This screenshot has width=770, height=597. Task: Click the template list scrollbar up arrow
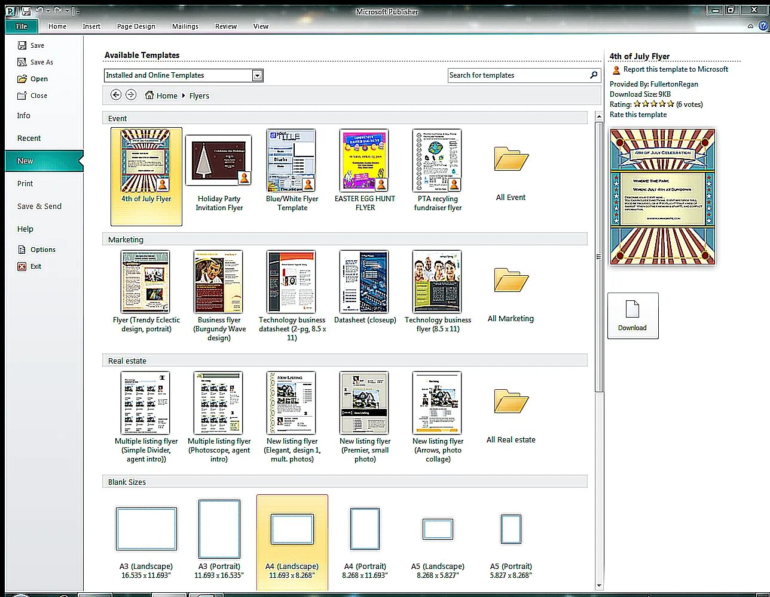click(599, 116)
